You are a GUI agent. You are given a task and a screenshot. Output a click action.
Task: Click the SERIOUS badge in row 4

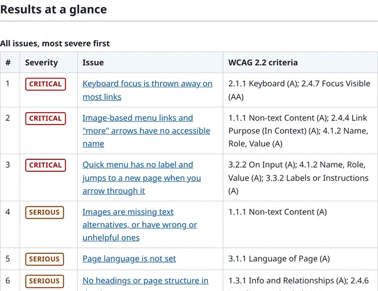[x=44, y=212]
